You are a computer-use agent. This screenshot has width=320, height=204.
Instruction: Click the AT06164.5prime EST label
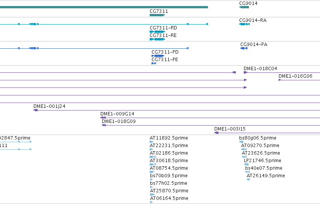point(169,198)
